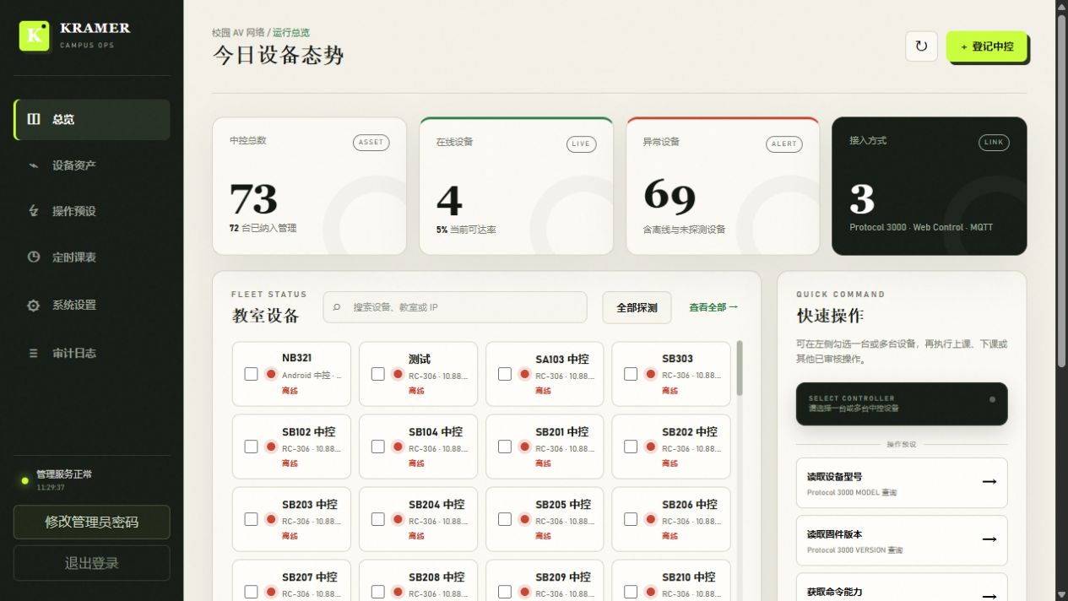Open 设备资产 in the sidebar
Viewport: 1068px width, 601px height.
(x=92, y=165)
